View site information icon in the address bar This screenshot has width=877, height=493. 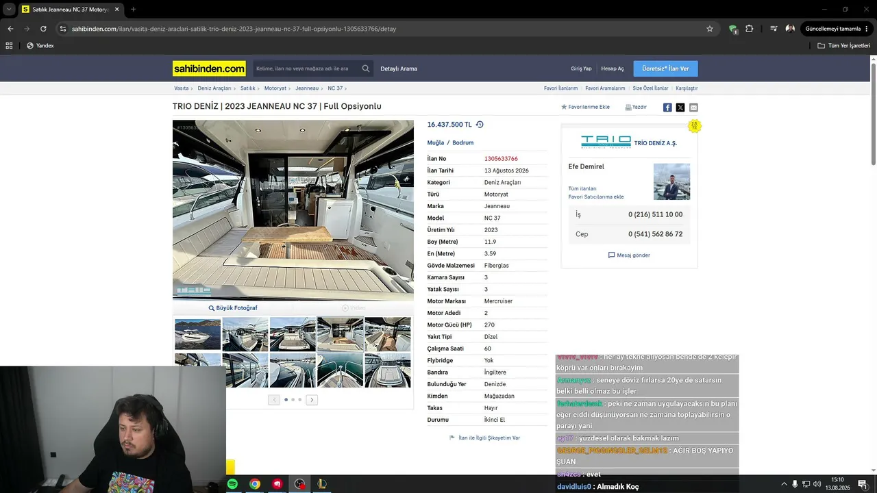63,29
